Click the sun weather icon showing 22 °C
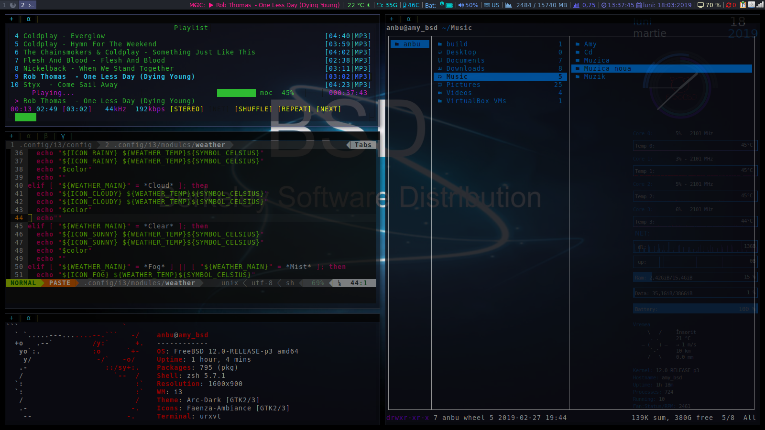765x430 pixels. 368,5
